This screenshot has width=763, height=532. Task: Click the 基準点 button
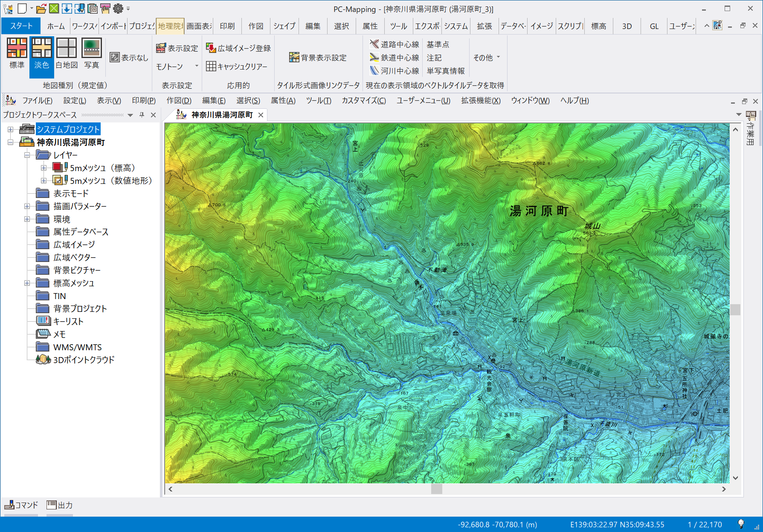438,44
